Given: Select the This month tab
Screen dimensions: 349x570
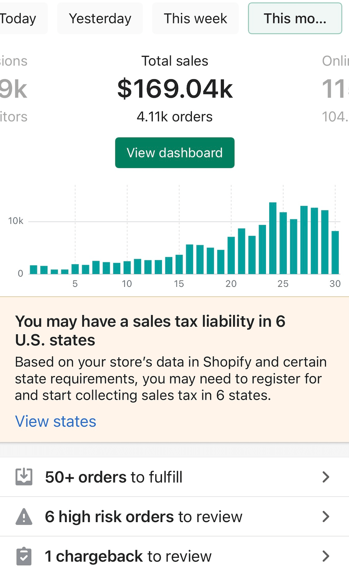Looking at the screenshot, I should (295, 18).
